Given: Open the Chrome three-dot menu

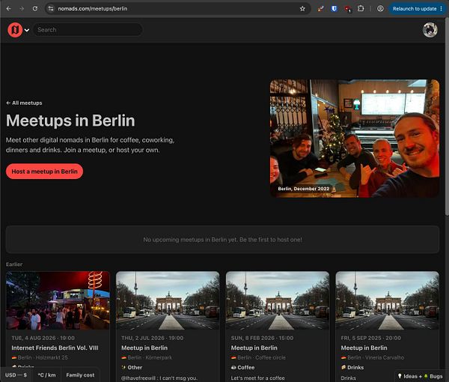Looking at the screenshot, I should pyautogui.click(x=442, y=8).
